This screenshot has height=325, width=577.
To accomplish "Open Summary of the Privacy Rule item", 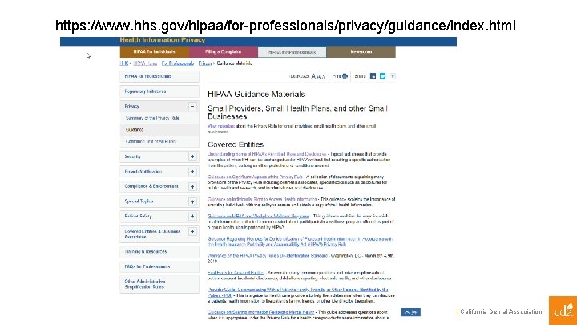I will (x=152, y=118).
